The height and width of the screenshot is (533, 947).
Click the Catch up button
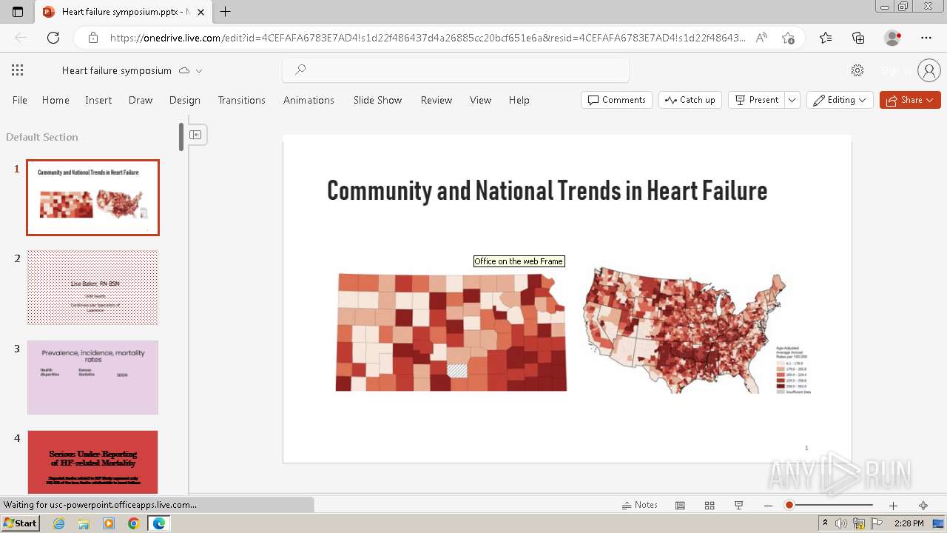[x=690, y=100]
